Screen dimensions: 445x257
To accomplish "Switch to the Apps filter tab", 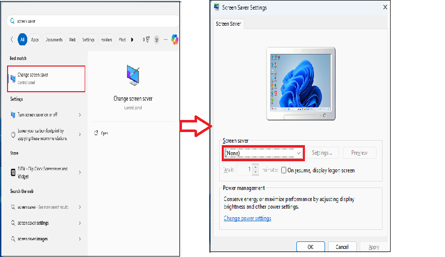I will click(35, 40).
